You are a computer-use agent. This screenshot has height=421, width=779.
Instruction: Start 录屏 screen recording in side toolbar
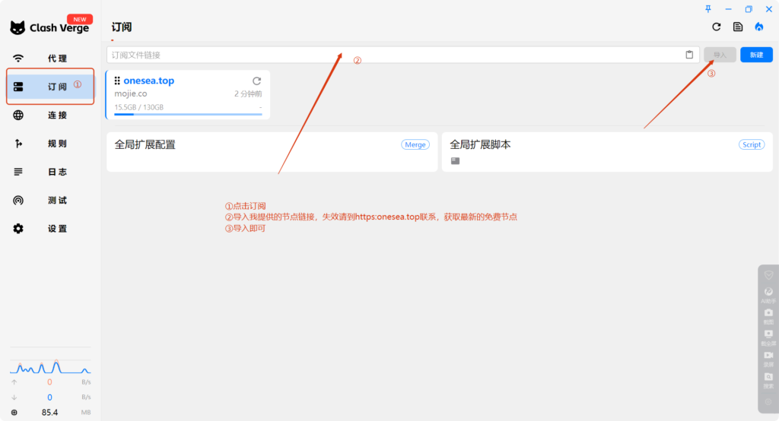768,359
